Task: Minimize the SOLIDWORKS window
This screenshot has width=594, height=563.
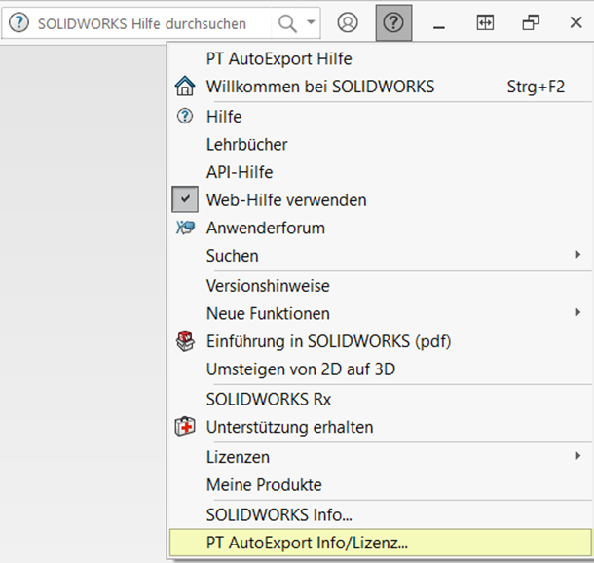Action: tap(439, 27)
